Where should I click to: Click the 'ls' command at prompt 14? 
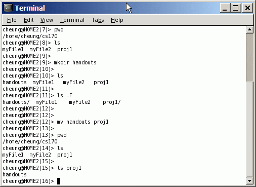coord(60,148)
